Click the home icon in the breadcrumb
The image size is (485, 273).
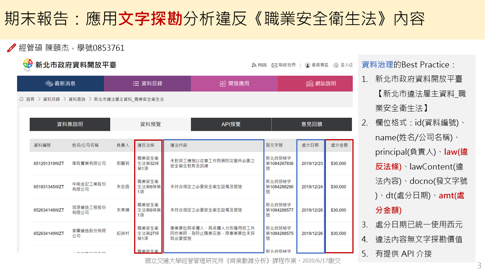(x=22, y=99)
